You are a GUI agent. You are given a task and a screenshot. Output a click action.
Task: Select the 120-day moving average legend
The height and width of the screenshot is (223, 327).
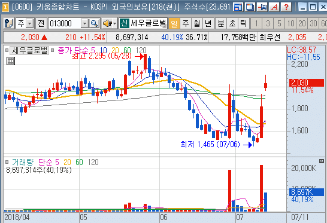point(141,50)
